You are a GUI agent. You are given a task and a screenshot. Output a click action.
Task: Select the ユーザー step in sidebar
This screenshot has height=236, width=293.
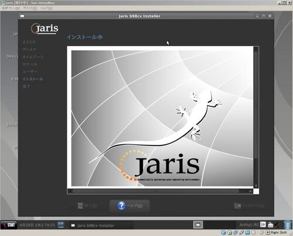click(30, 72)
